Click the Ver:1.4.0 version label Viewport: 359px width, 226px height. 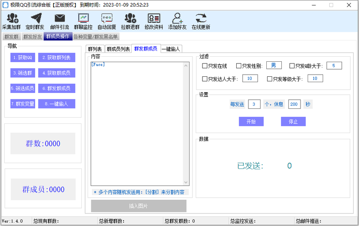pos(13,221)
